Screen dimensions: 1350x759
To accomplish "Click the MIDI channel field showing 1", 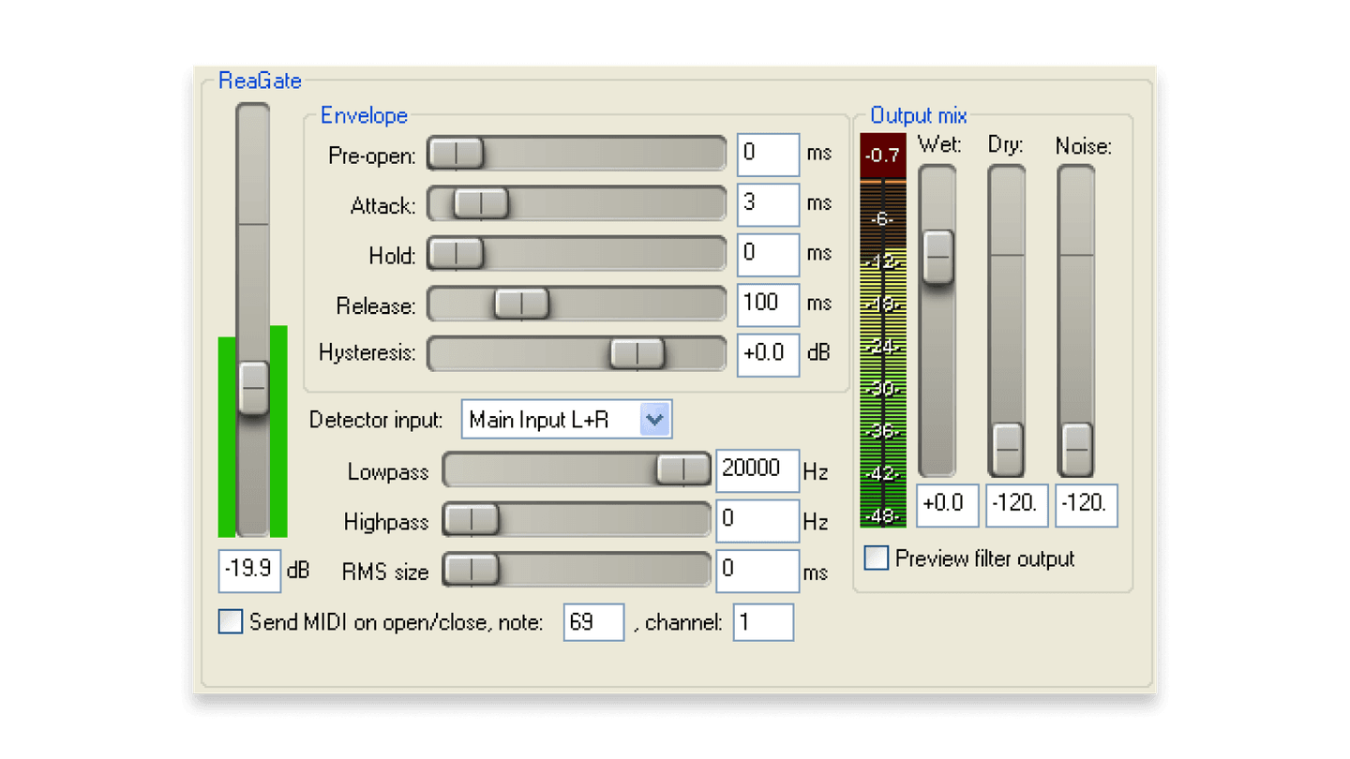I will tap(763, 622).
